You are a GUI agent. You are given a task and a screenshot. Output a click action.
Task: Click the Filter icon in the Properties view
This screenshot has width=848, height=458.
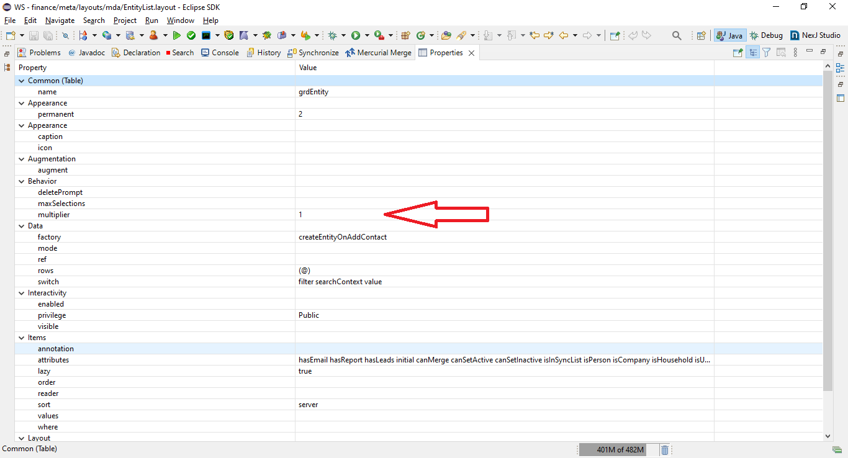tap(766, 52)
